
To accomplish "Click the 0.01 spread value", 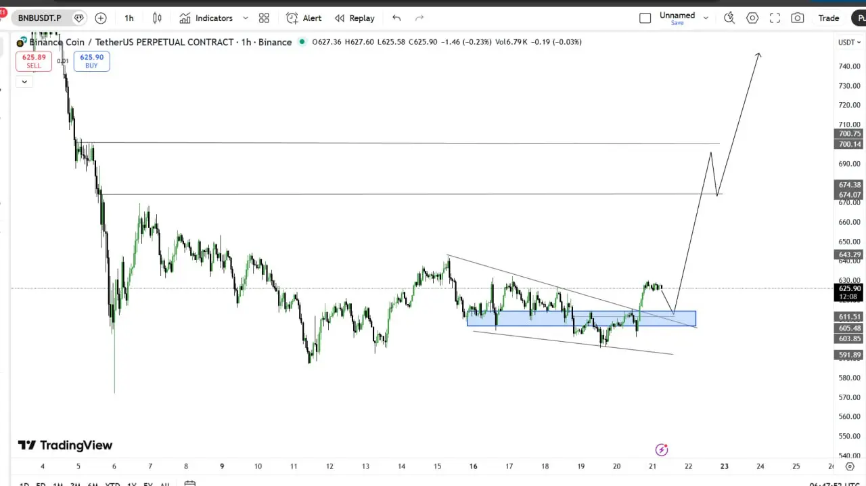I will (62, 61).
